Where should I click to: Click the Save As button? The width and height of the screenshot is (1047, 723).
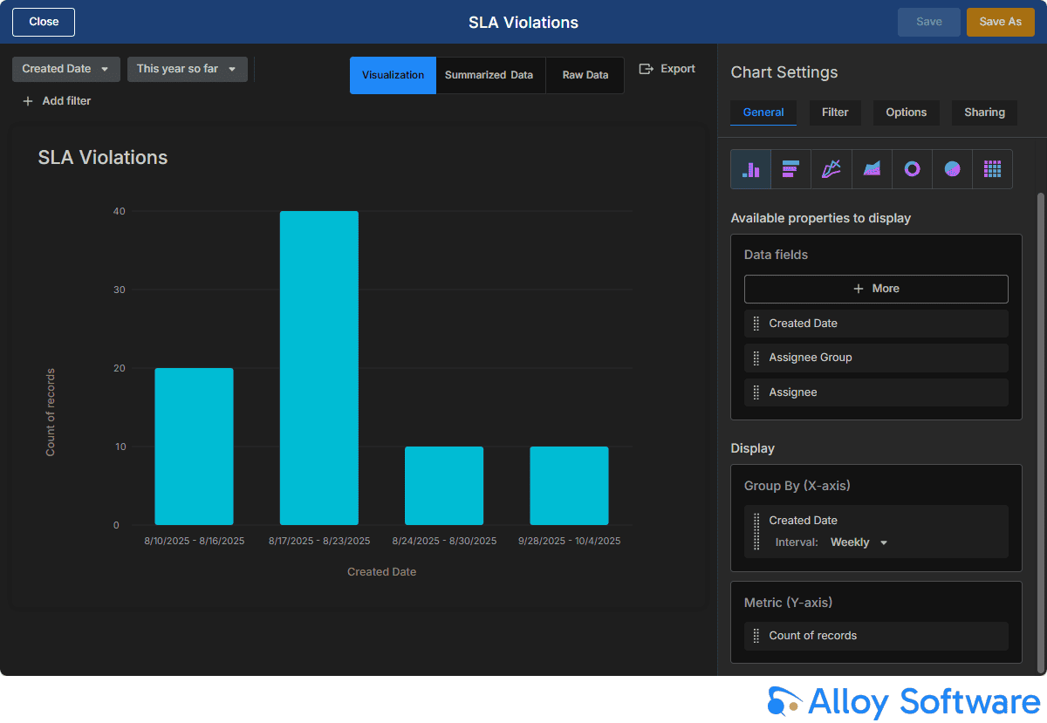coord(1000,22)
